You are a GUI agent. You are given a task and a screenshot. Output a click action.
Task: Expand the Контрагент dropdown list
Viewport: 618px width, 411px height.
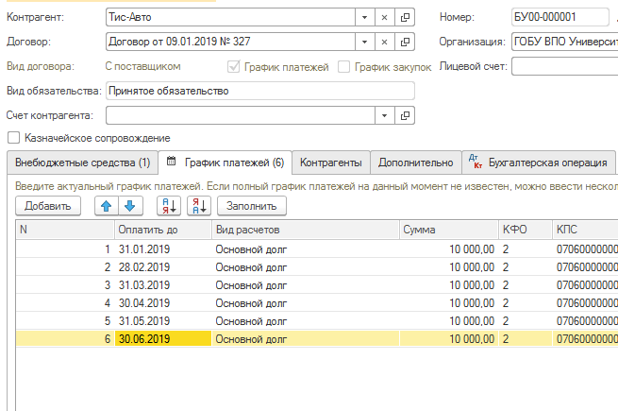(364, 17)
